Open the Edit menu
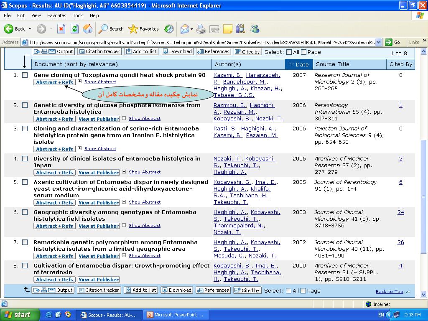 click(x=21, y=15)
